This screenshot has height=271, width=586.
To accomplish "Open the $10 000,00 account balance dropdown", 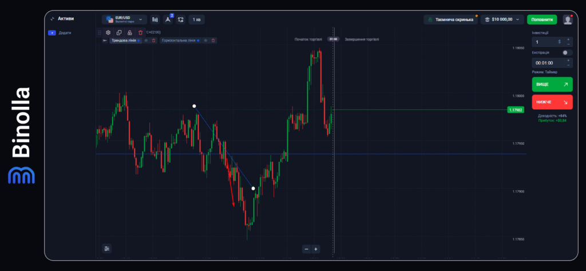I will [x=502, y=19].
